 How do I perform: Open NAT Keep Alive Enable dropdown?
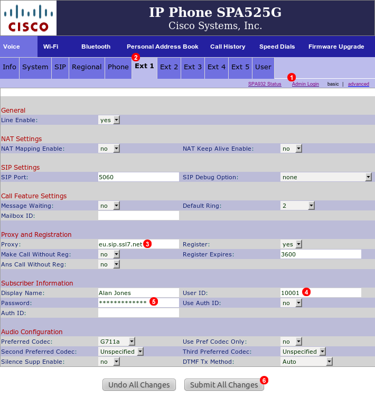pyautogui.click(x=291, y=149)
